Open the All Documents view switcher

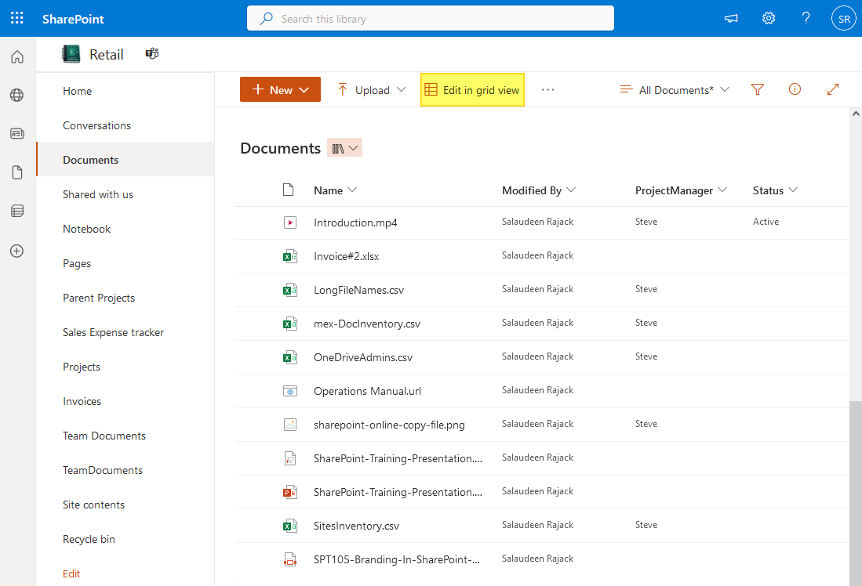click(x=675, y=90)
